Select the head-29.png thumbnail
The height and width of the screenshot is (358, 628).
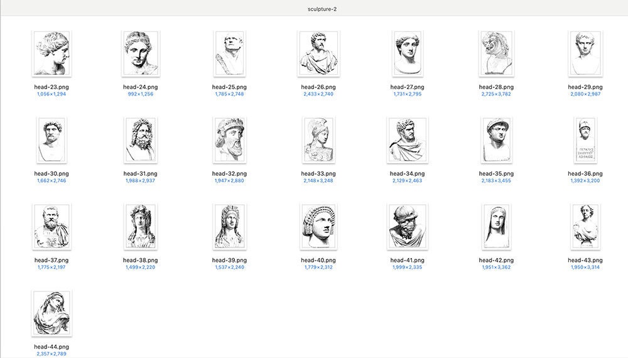(585, 53)
